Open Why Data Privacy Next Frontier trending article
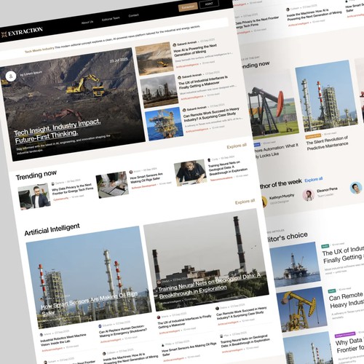This screenshot has width=364, height=364. [x=72, y=189]
